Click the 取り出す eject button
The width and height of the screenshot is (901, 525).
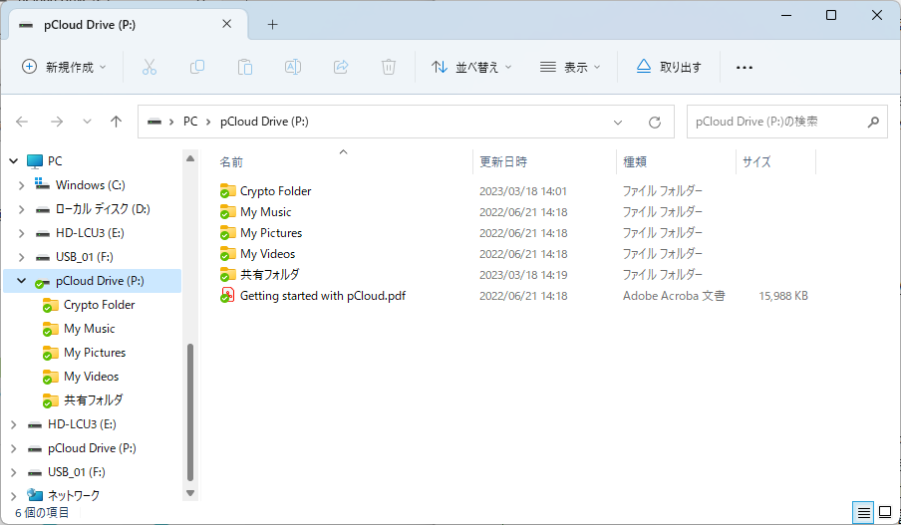(x=669, y=67)
